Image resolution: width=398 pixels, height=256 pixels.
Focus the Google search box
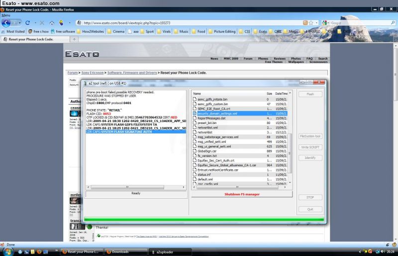(x=360, y=23)
